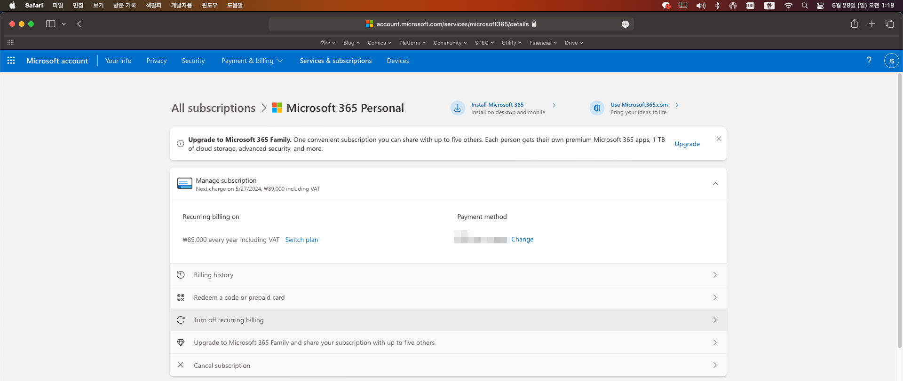Open the Your info tab
The width and height of the screenshot is (903, 381).
pos(118,61)
